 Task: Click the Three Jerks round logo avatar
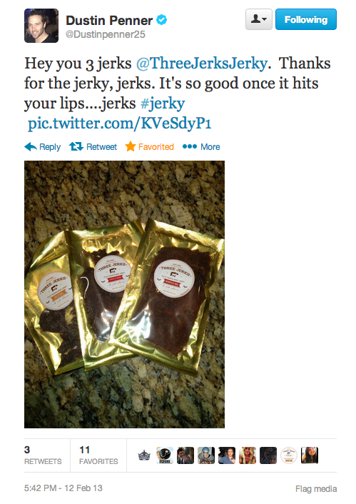coord(289,455)
